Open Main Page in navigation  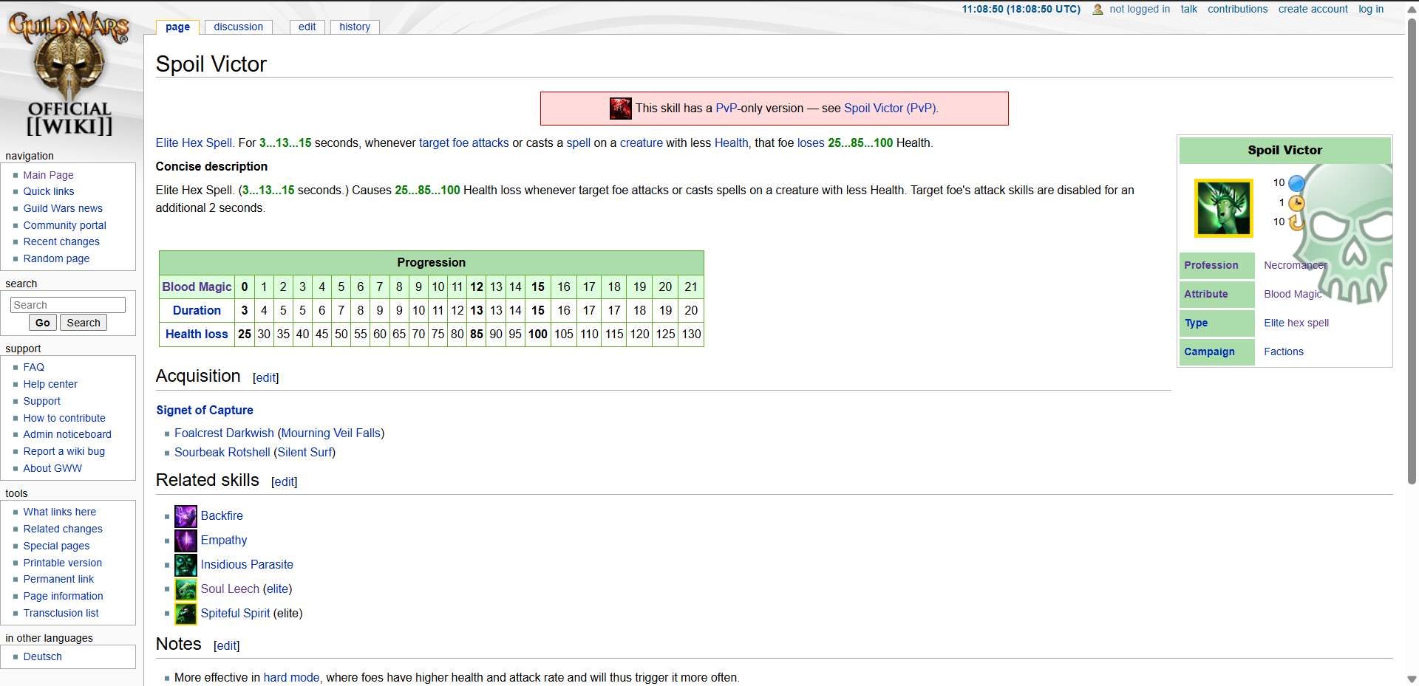(48, 175)
